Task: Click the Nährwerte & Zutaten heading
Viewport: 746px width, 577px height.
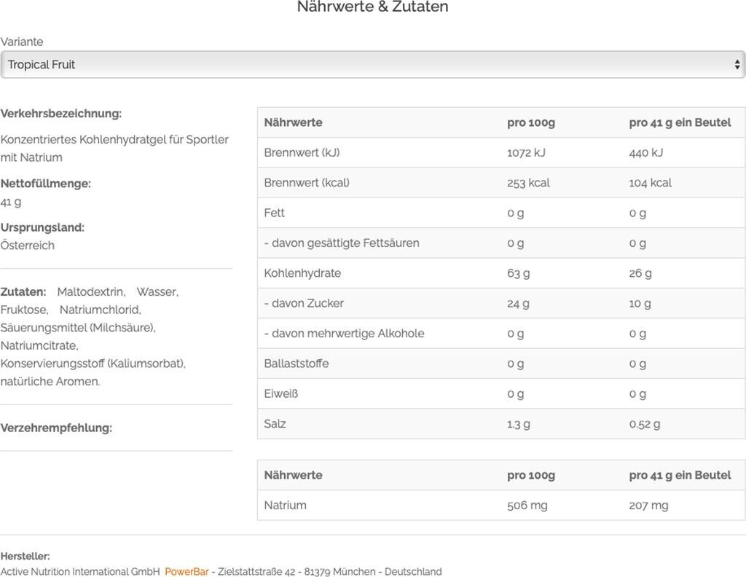Action: click(372, 7)
